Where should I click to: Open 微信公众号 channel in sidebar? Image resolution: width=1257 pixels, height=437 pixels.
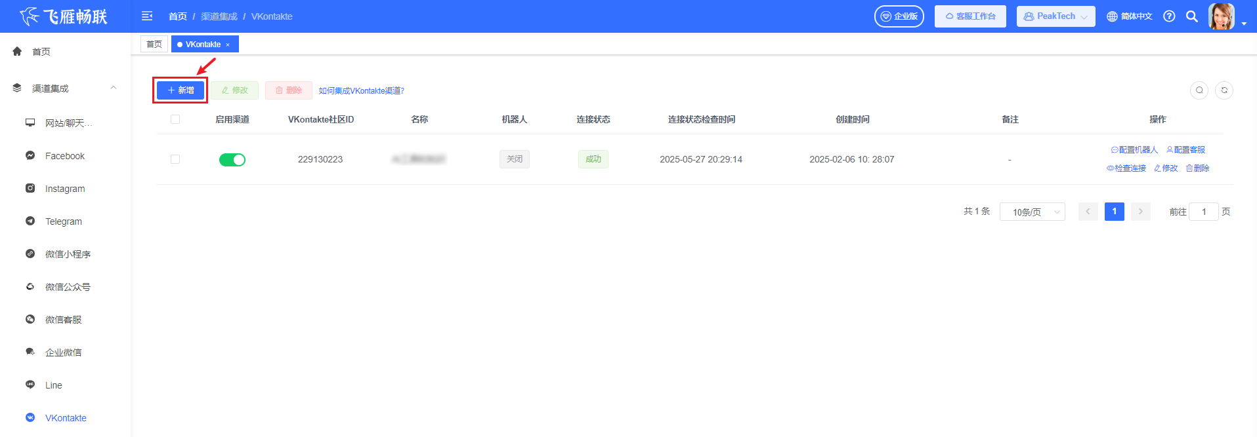click(68, 287)
